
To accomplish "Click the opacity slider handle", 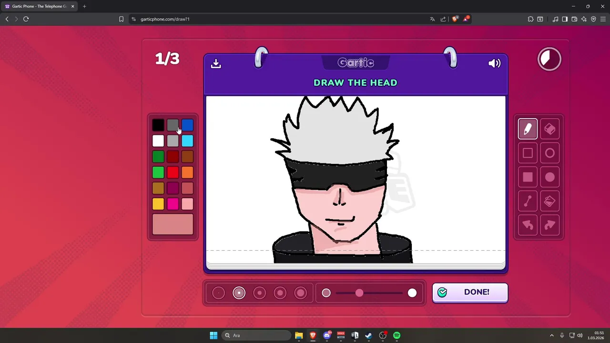I will [x=359, y=293].
